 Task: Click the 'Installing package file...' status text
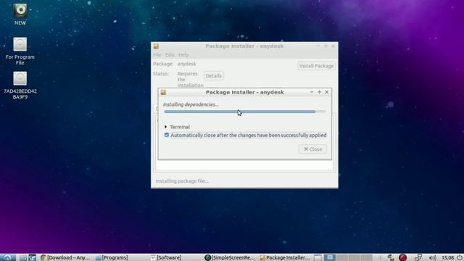(x=182, y=181)
